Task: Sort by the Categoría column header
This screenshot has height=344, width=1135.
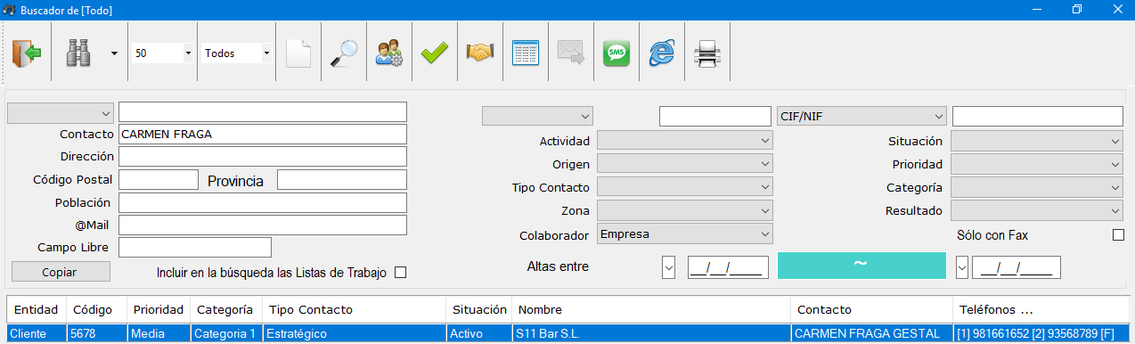Action: (226, 309)
